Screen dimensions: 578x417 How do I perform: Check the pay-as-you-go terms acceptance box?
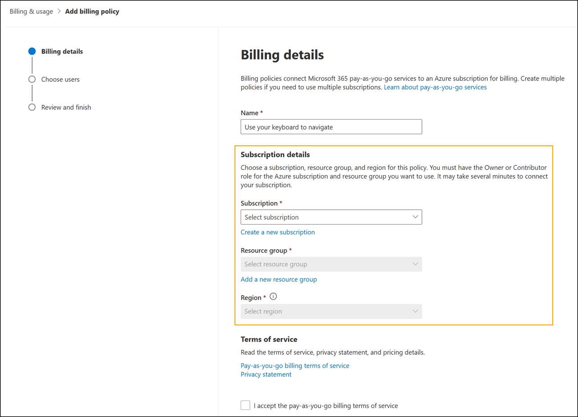click(x=245, y=405)
